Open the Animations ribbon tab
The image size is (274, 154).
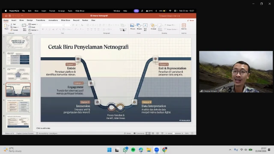click(x=53, y=21)
